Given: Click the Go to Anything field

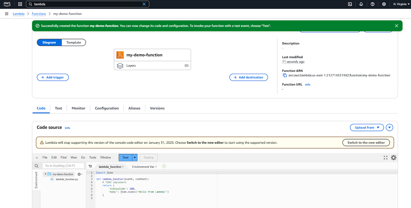Looking at the screenshot, I should click(x=63, y=166).
